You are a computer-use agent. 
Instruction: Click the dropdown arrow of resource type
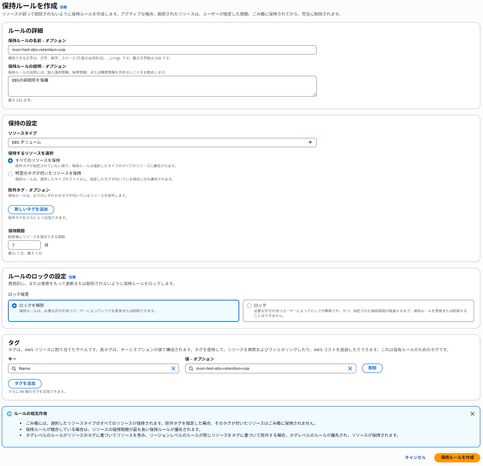[310, 142]
